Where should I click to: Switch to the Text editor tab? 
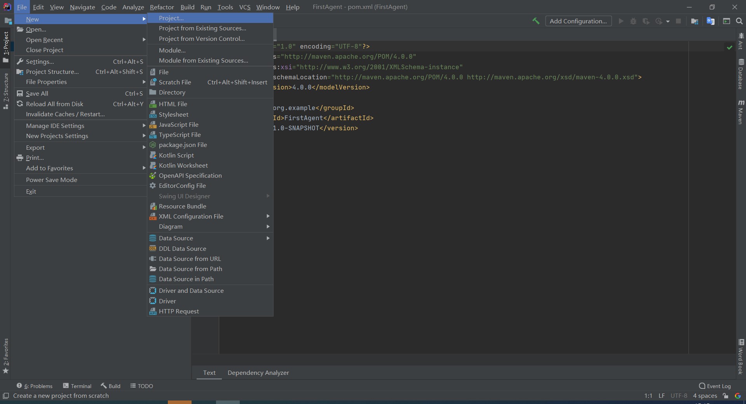click(209, 373)
